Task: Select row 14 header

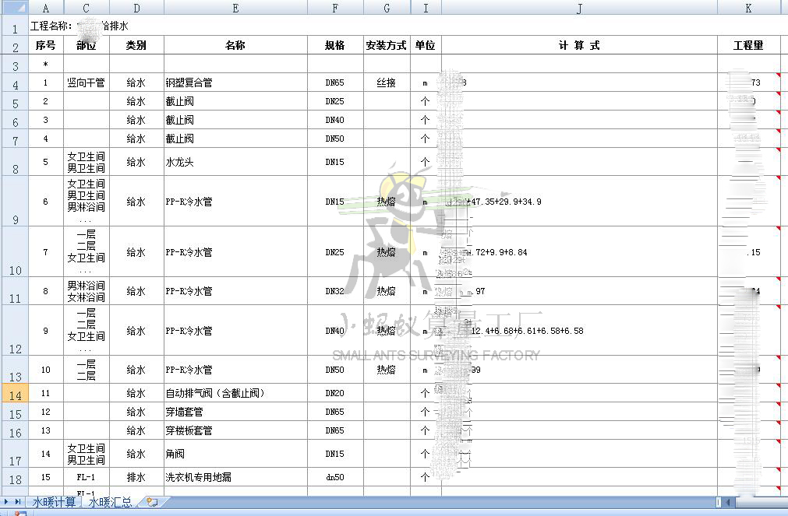Action: [x=14, y=393]
